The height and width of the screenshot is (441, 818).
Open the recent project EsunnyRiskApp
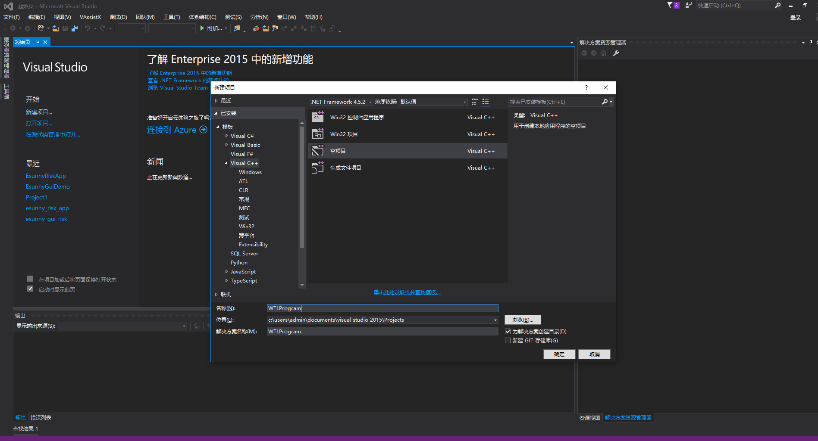(x=46, y=176)
